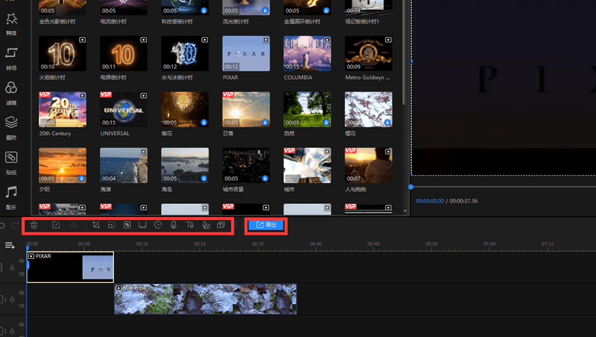Mute the PIXAR track audio
Viewport: 596px width, 337px height.
click(22, 274)
